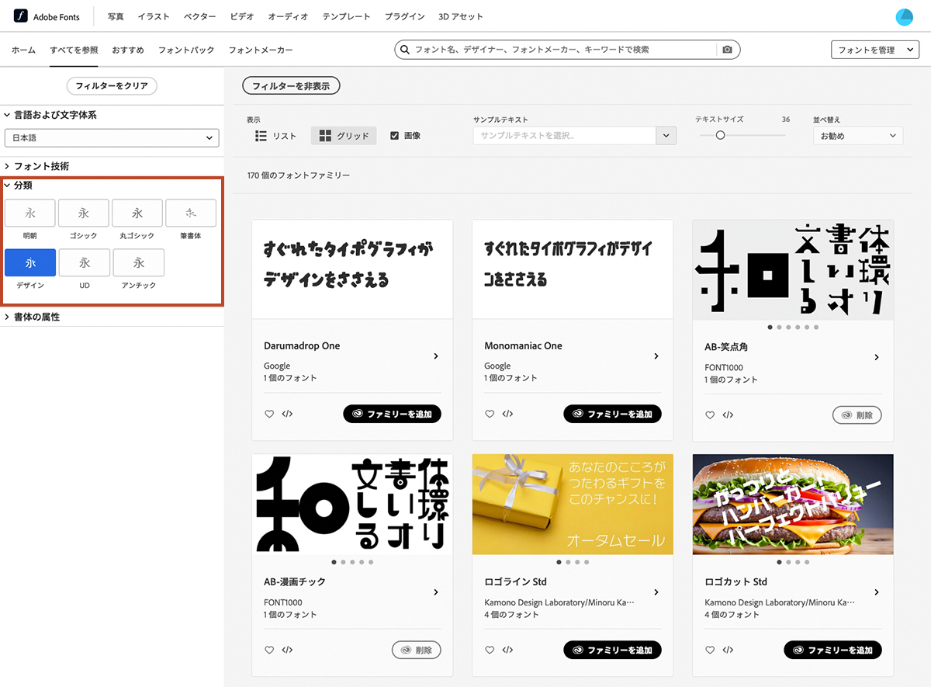
Task: Select the UD classification filter icon
Action: pyautogui.click(x=84, y=262)
